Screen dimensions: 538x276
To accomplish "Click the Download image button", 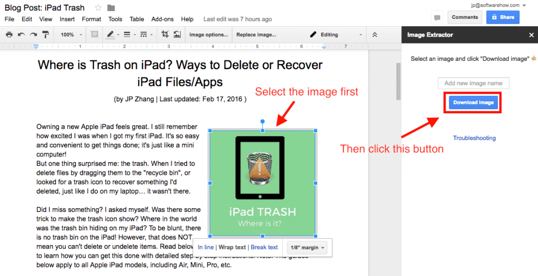I will click(473, 102).
